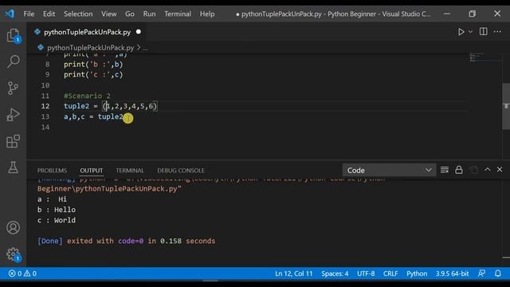Image resolution: width=510 pixels, height=287 pixels.
Task: Toggle the output scroll lock
Action: (459, 170)
